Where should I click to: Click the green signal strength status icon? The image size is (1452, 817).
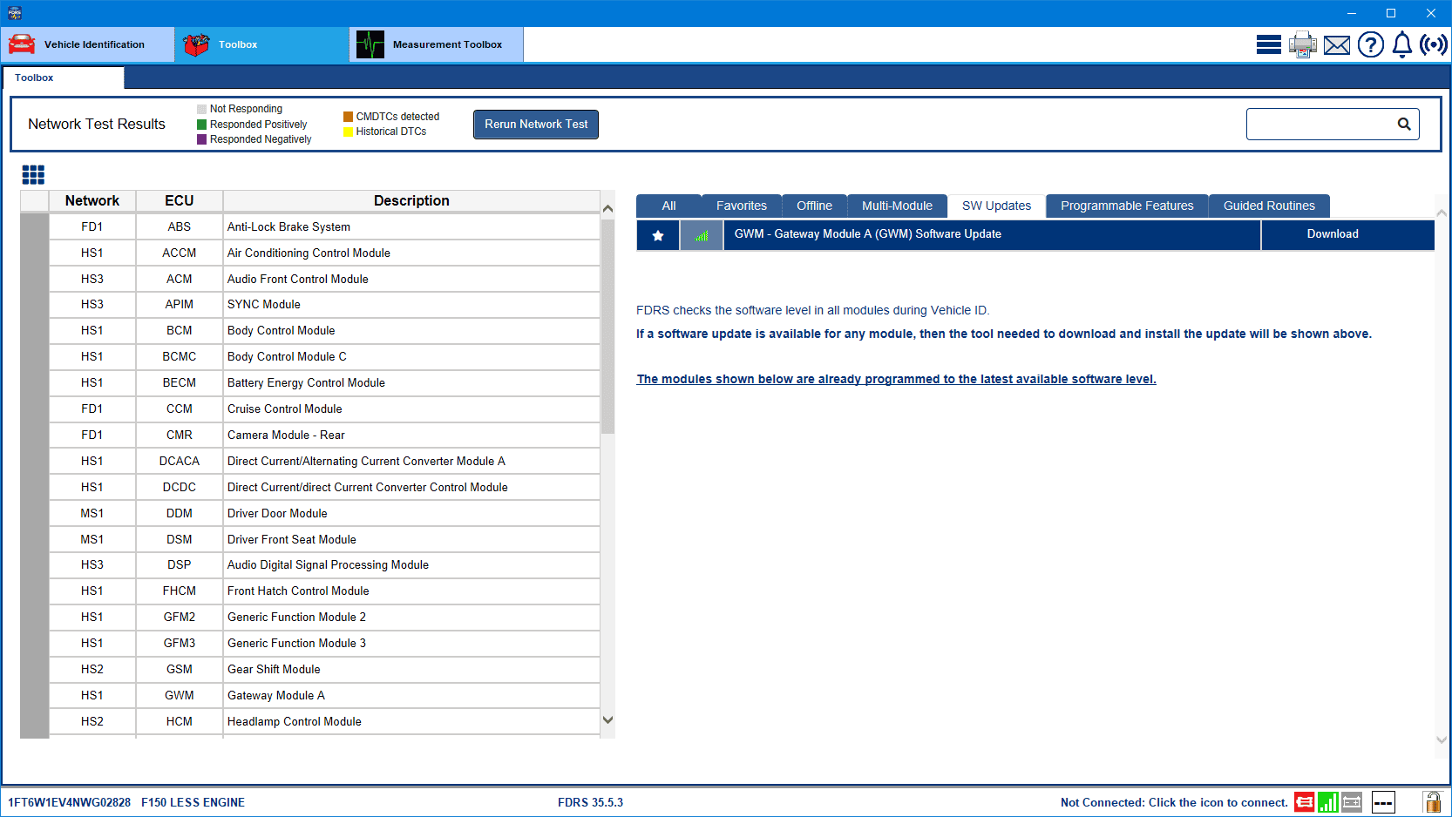click(1327, 802)
